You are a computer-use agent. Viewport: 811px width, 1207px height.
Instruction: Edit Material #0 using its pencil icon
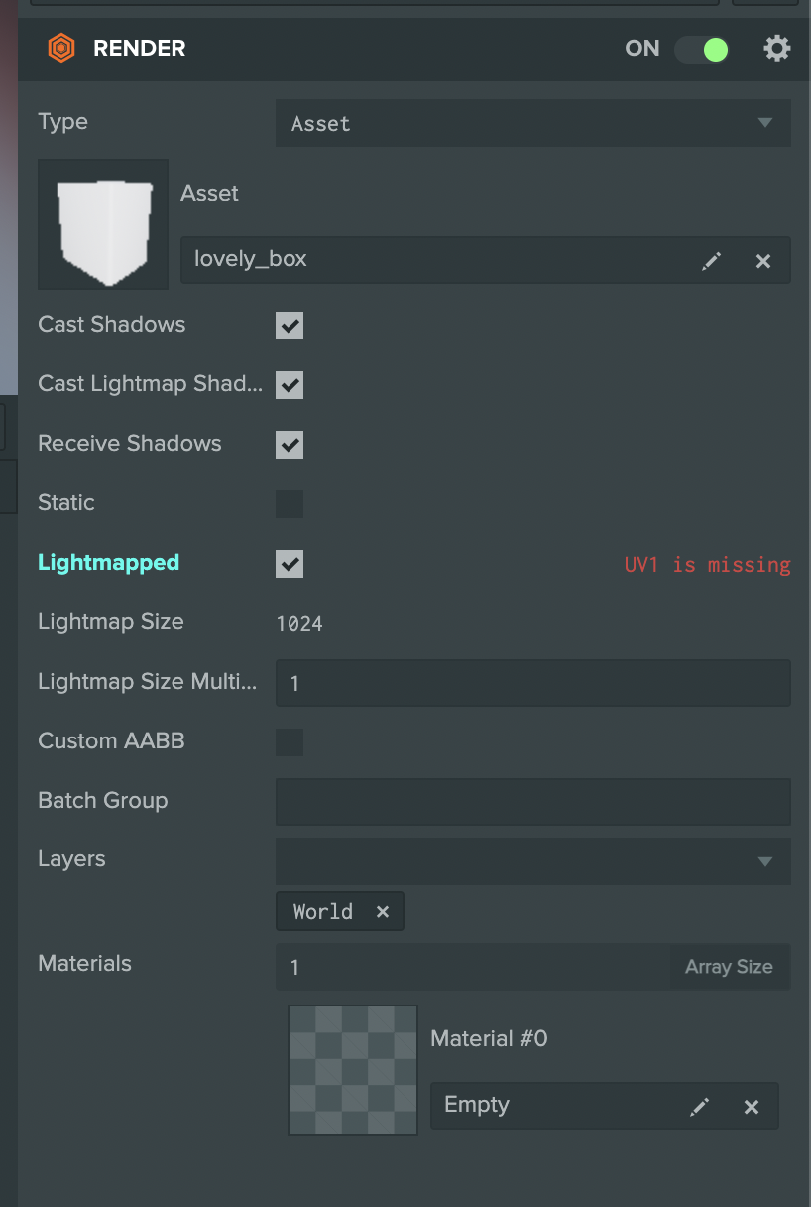point(699,1105)
